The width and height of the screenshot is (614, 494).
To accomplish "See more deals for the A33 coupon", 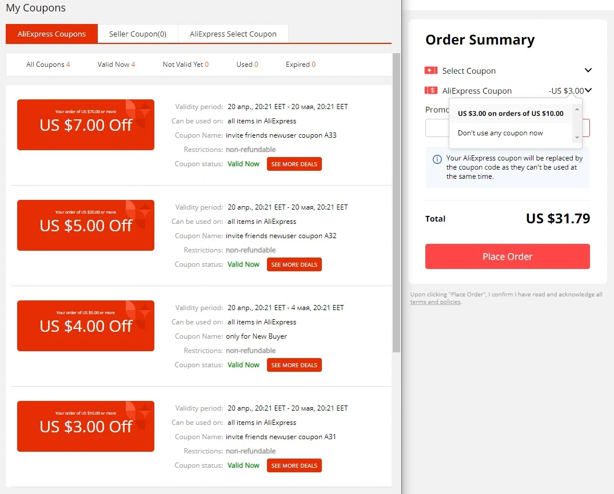I will coord(294,164).
